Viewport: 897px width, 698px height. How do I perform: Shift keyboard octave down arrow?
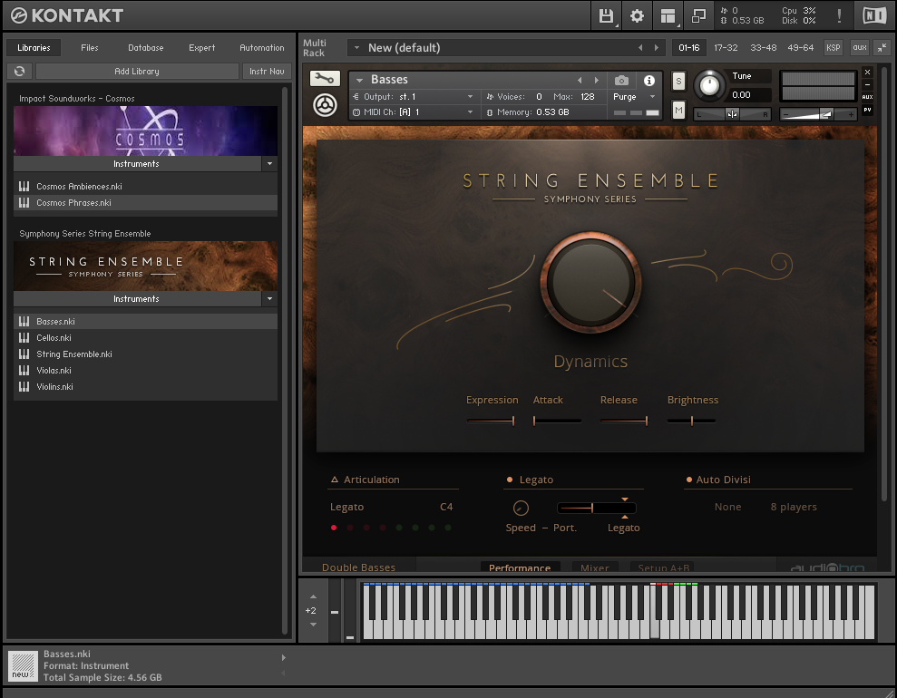click(313, 625)
